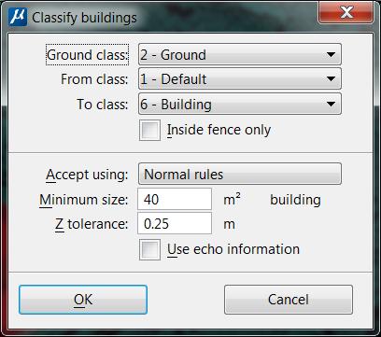The height and width of the screenshot is (337, 381).
Task: Click the Classify buildings title bar text
Action: coord(84,18)
